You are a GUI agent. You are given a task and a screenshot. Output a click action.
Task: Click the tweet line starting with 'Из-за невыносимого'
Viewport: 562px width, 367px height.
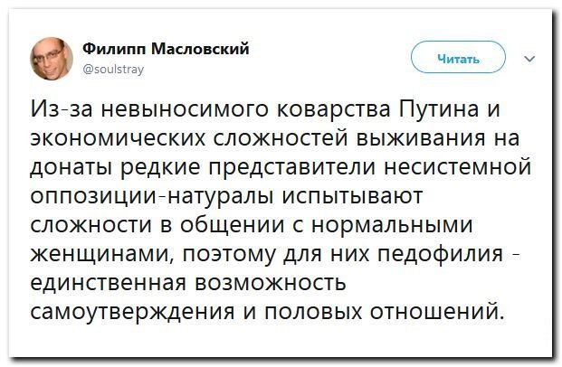click(264, 109)
